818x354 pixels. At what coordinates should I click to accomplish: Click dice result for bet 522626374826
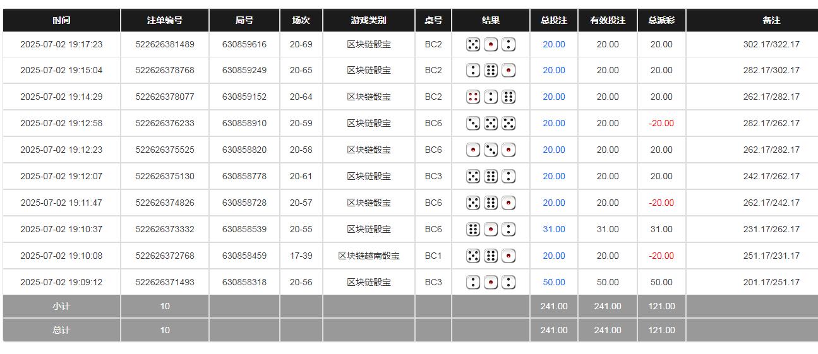[490, 203]
